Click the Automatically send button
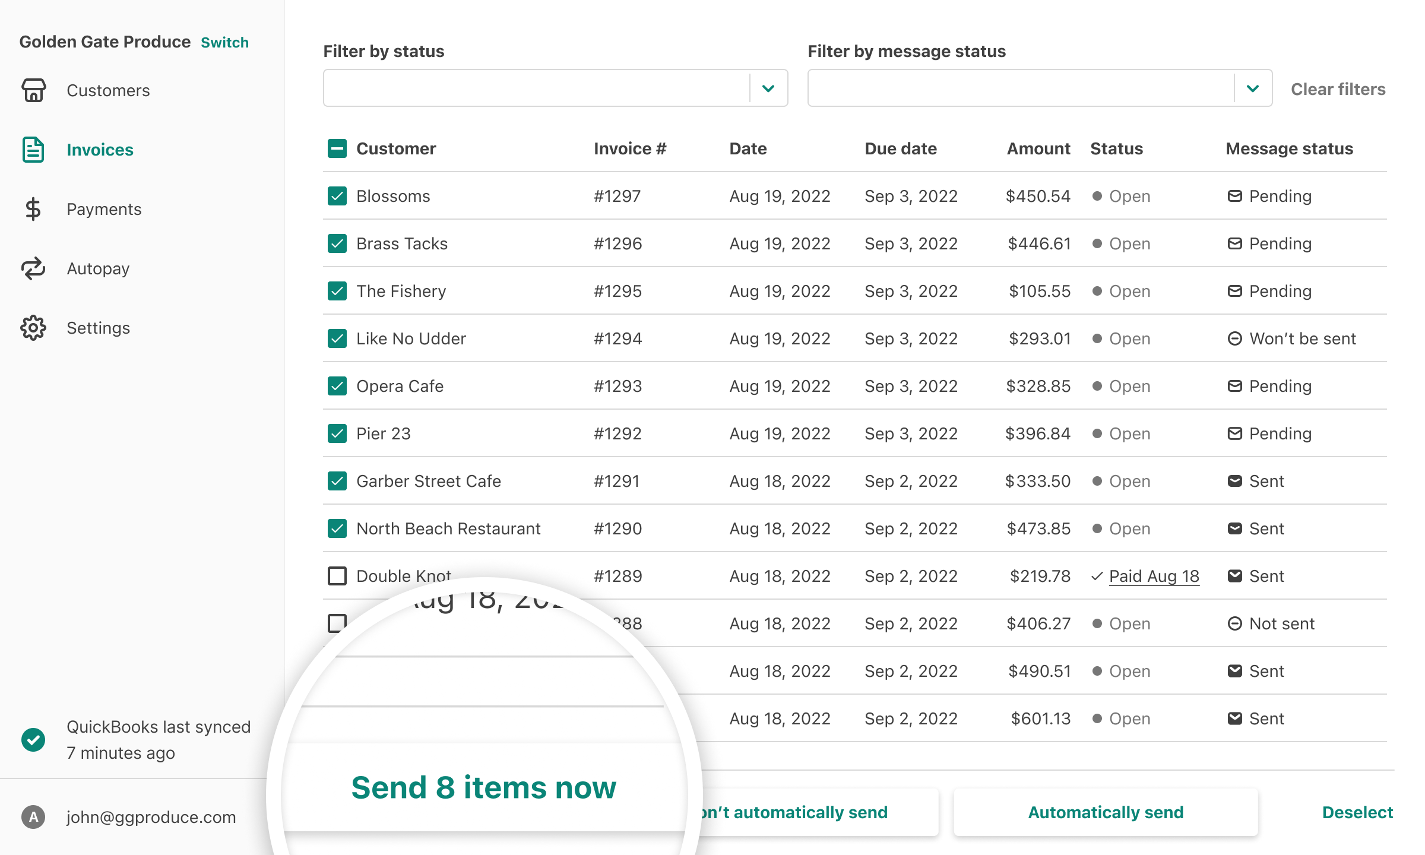1425x855 pixels. (1105, 812)
